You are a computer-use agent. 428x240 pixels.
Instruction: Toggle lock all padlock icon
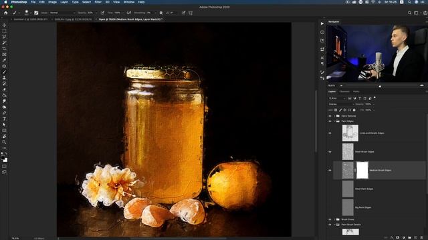point(354,110)
